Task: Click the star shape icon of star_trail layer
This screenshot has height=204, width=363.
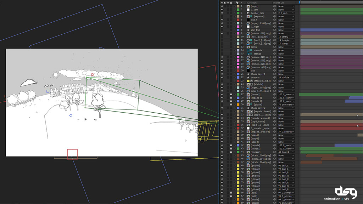Action: coord(248,30)
